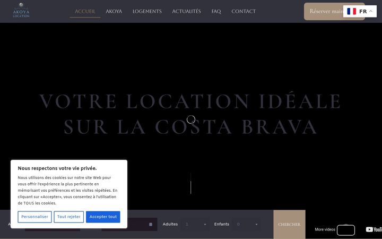The image size is (382, 239).
Task: Click the YouTube logo
Action: point(374,229)
